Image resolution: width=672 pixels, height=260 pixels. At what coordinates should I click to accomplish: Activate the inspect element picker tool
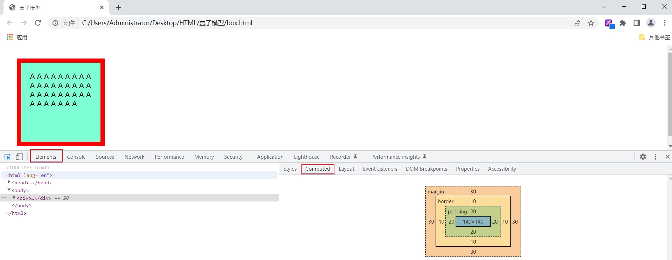click(x=7, y=157)
